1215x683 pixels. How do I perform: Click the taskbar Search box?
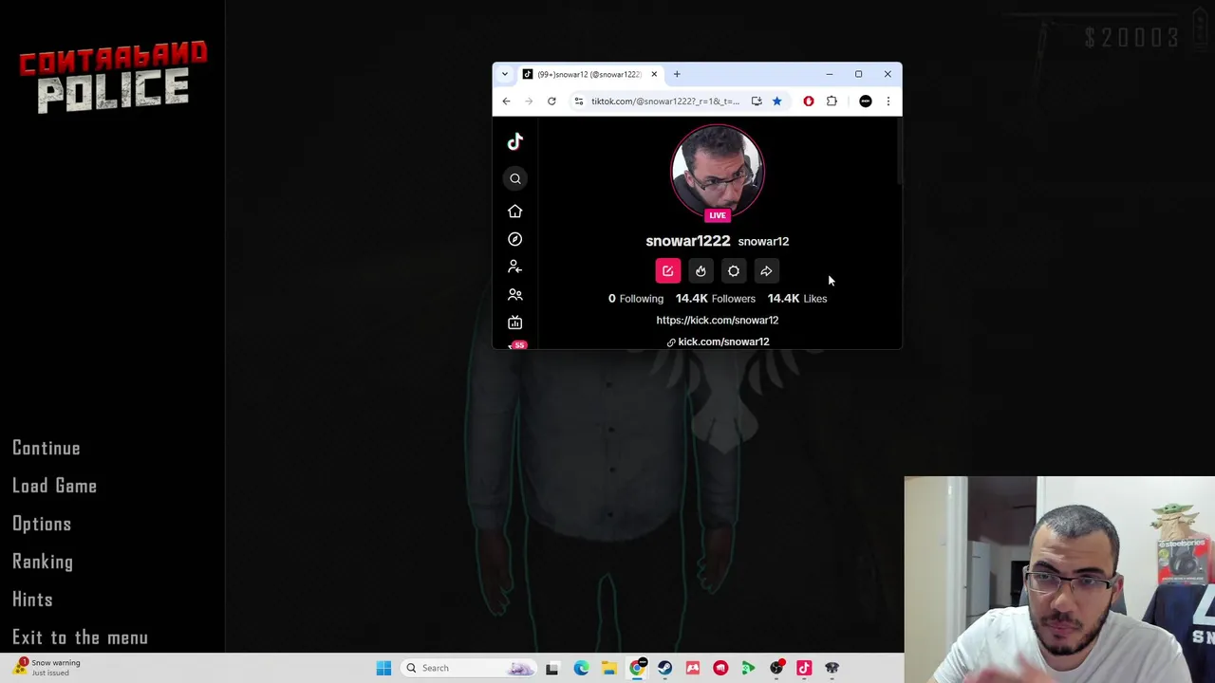click(469, 668)
